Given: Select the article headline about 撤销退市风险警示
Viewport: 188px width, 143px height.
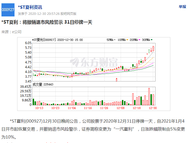Looking at the screenshot, I should [47, 22].
